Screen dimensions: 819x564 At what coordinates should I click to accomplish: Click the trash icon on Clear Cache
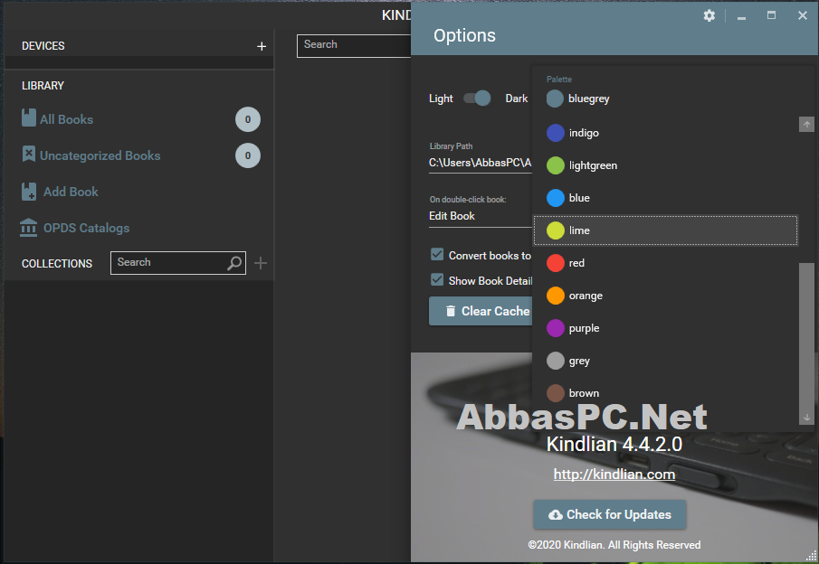(451, 311)
